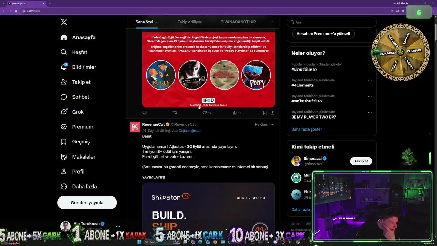437x246 pixels.
Task: Bookmark this page with star icon
Action: 403,11
